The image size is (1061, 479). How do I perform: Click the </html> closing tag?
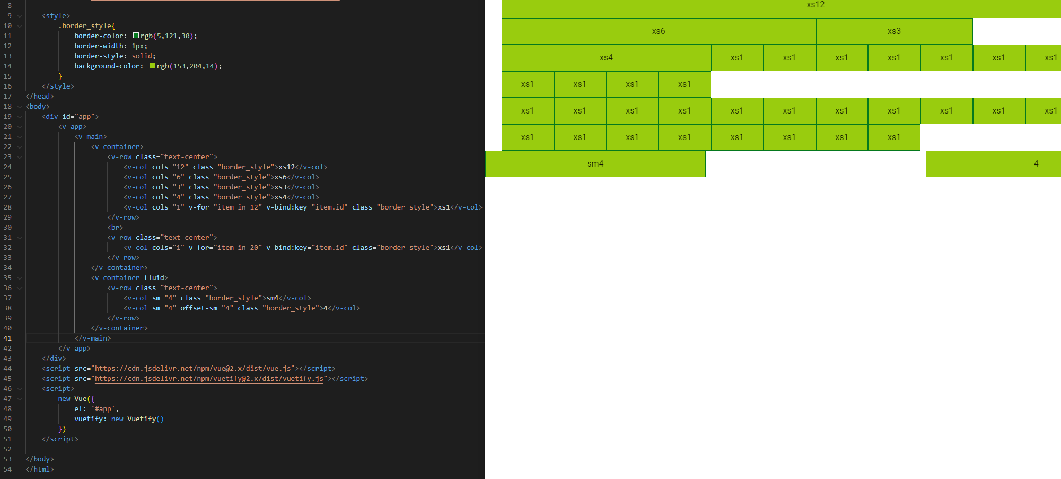[x=40, y=469]
